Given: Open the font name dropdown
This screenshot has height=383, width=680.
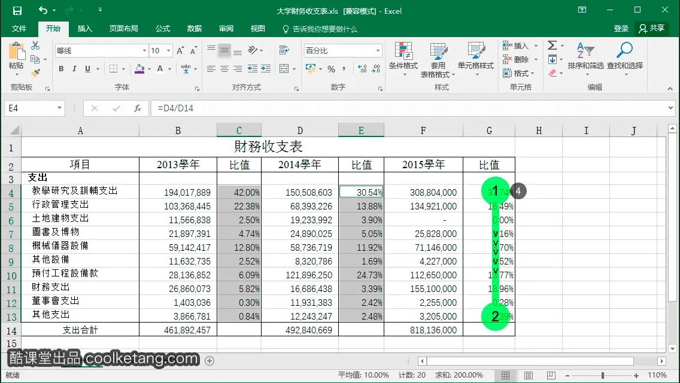Looking at the screenshot, I should (144, 51).
